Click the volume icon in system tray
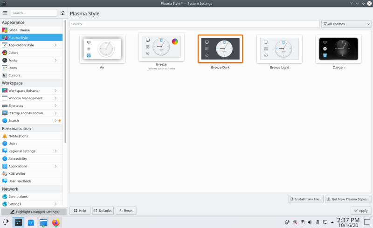The width and height of the screenshot is (373, 228). (x=309, y=222)
